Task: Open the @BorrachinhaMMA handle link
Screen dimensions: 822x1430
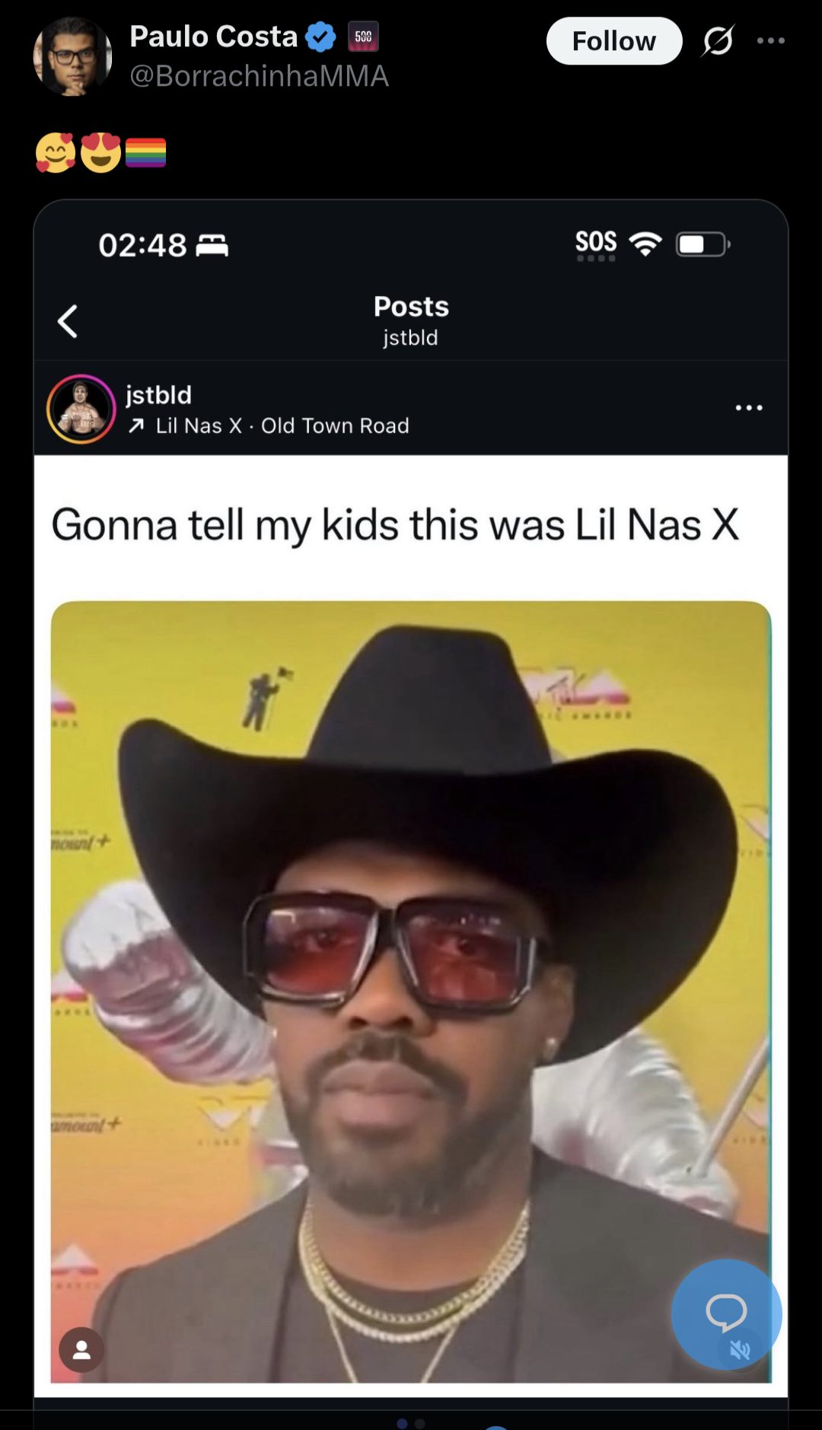Action: pyautogui.click(x=259, y=76)
